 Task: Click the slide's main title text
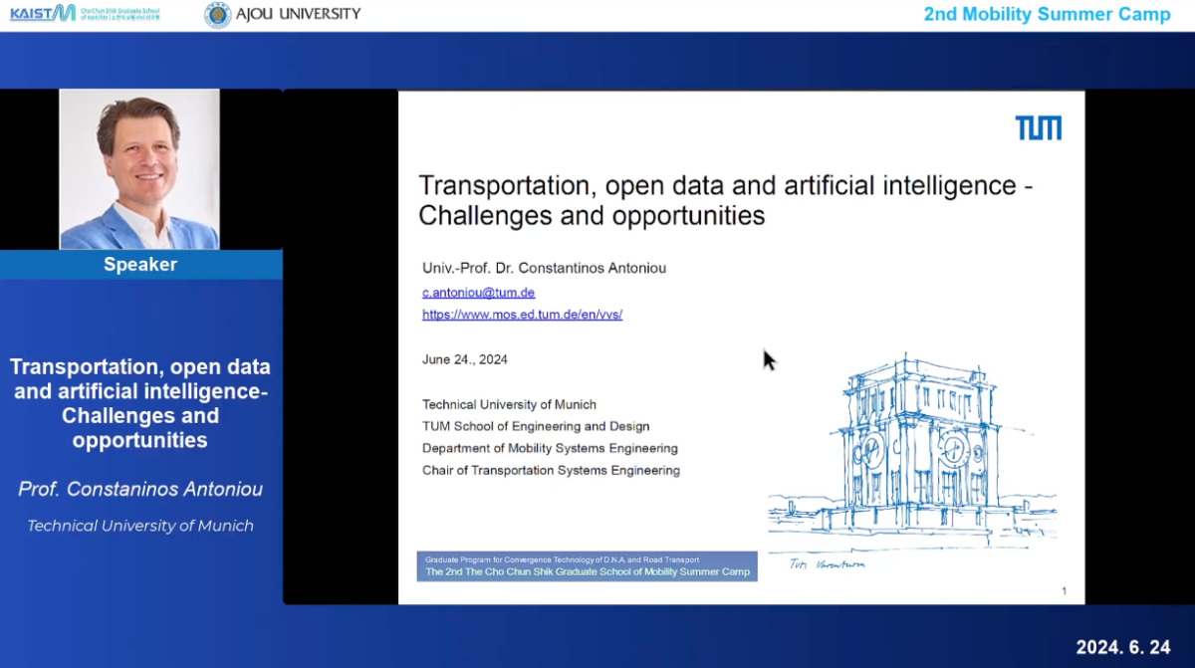[726, 200]
